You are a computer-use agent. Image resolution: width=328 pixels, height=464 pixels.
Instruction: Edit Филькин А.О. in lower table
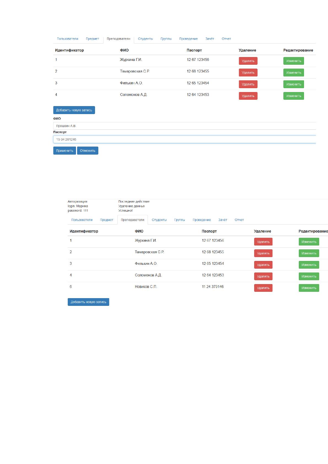coord(309,265)
